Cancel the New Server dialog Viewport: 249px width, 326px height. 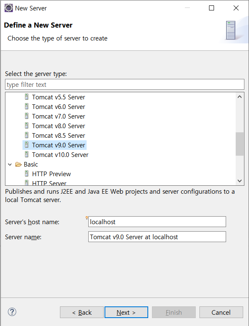221,312
